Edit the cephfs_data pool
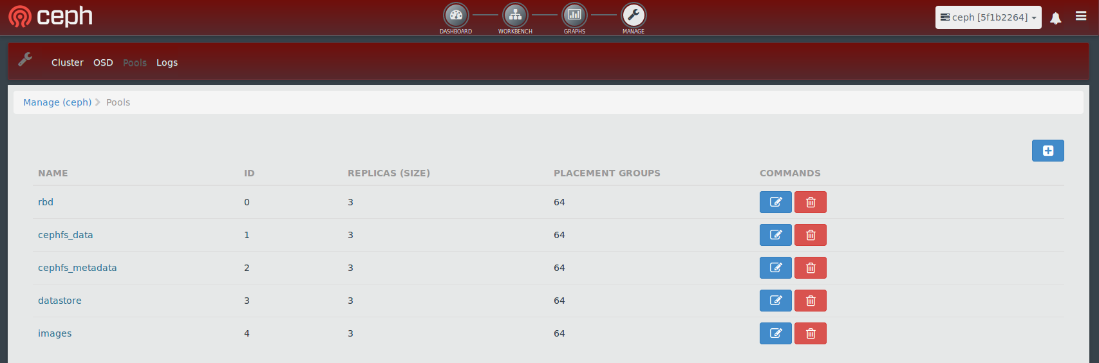This screenshot has height=363, width=1099. coord(775,235)
